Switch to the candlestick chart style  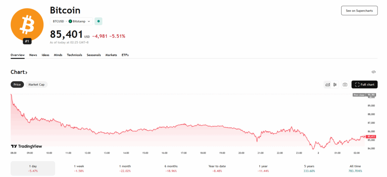coord(335,85)
